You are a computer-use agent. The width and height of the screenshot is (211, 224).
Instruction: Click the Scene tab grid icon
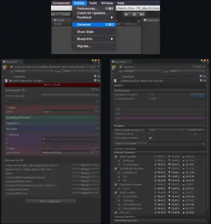point(55,20)
